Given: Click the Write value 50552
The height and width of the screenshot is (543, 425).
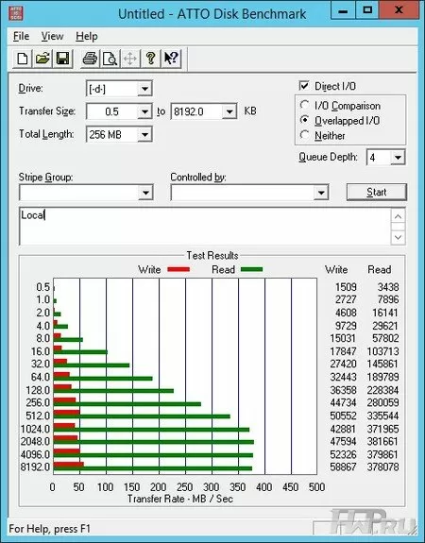Looking at the screenshot, I should point(343,416).
